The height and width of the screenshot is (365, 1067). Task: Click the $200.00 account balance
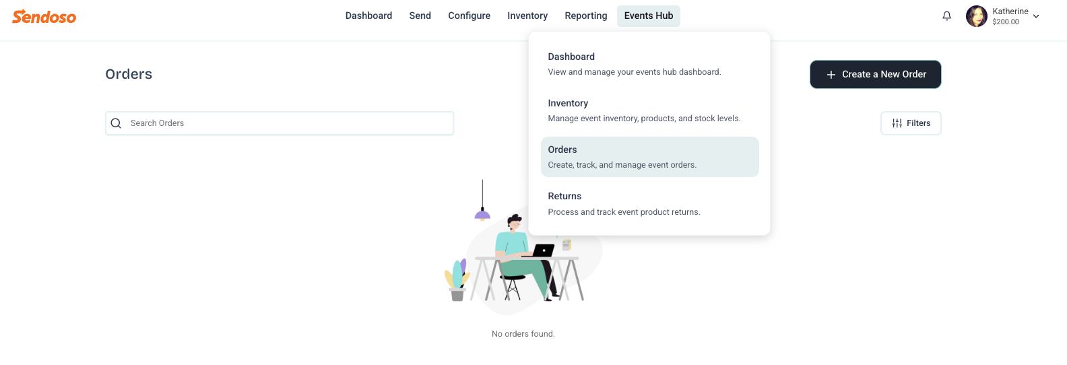(x=1005, y=22)
